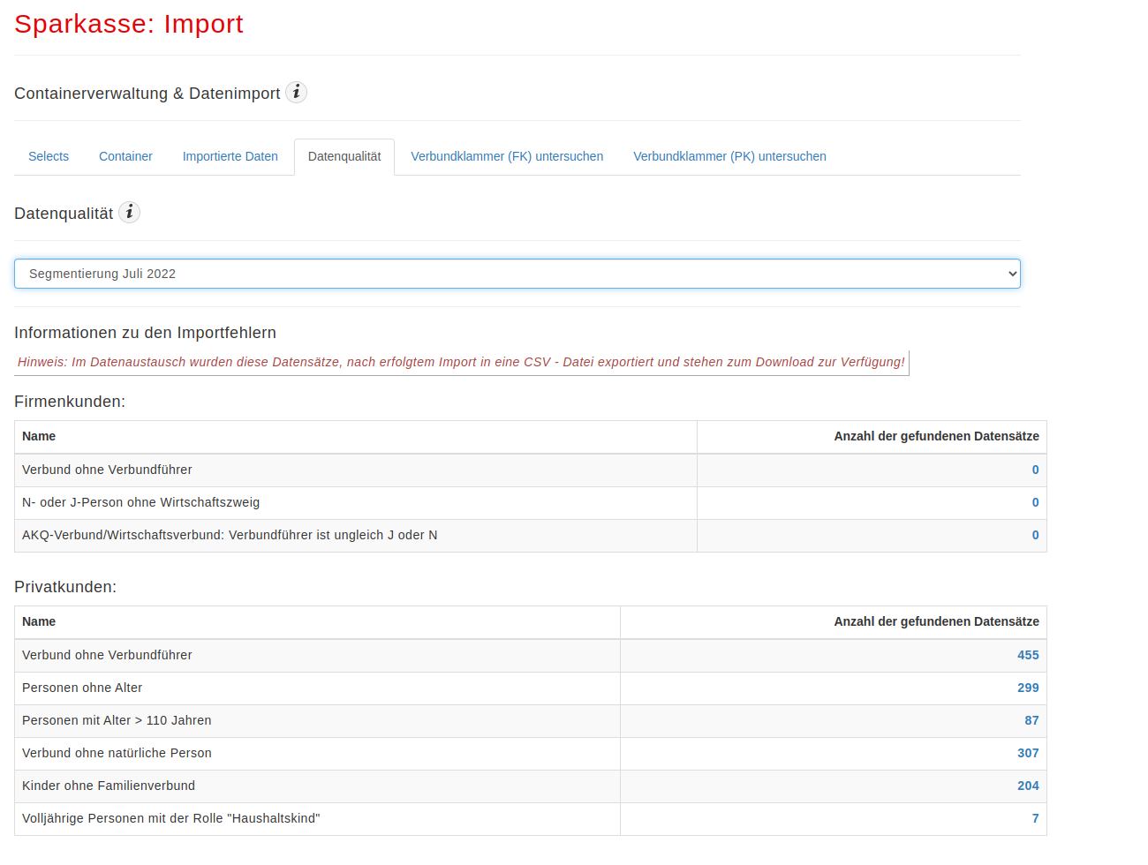Open the 299 link for Personen ohne Alter
1148x865 pixels.
[x=1028, y=688]
